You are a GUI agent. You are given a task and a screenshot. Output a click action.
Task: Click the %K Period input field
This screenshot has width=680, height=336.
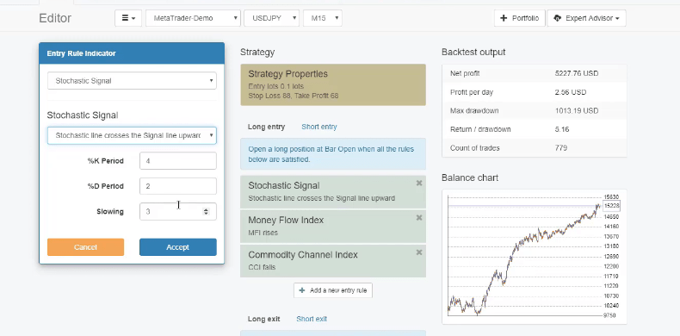[178, 160]
